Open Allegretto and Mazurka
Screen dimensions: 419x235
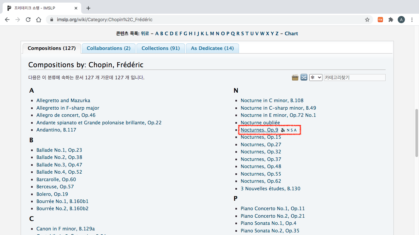pyautogui.click(x=63, y=101)
